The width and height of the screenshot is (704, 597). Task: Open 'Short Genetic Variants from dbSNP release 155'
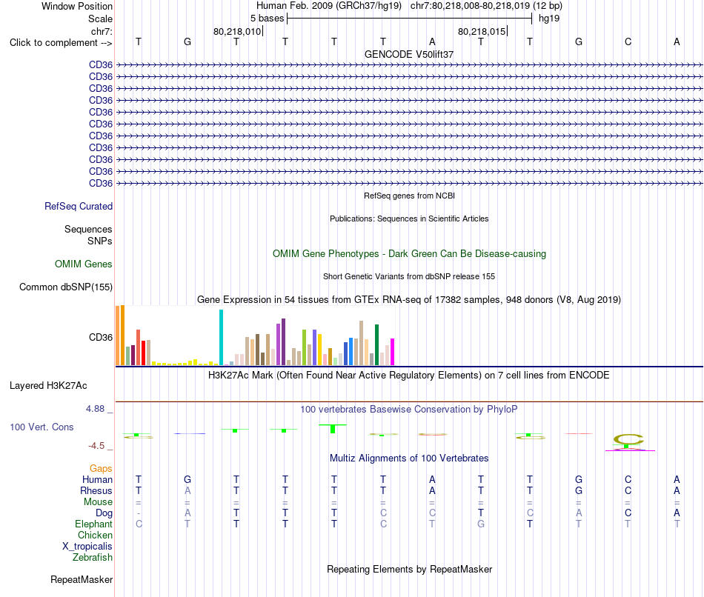tap(409, 276)
